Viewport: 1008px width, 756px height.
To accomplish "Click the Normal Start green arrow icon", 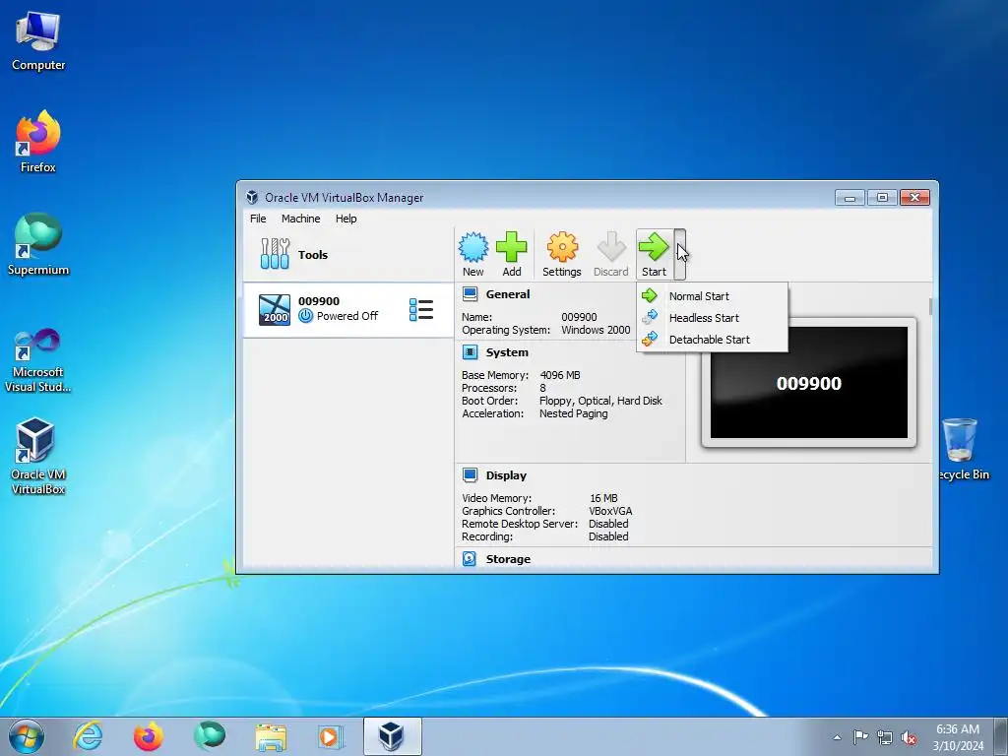I will pyautogui.click(x=650, y=295).
